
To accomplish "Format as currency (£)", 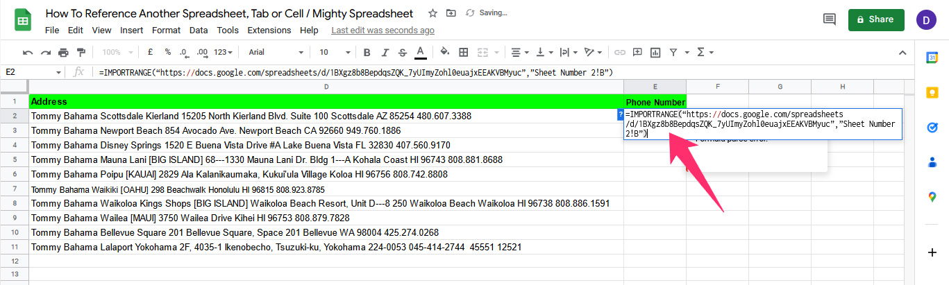I will (x=151, y=52).
